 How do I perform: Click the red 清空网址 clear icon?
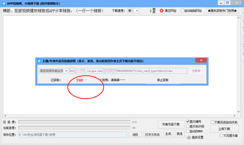click(162, 11)
